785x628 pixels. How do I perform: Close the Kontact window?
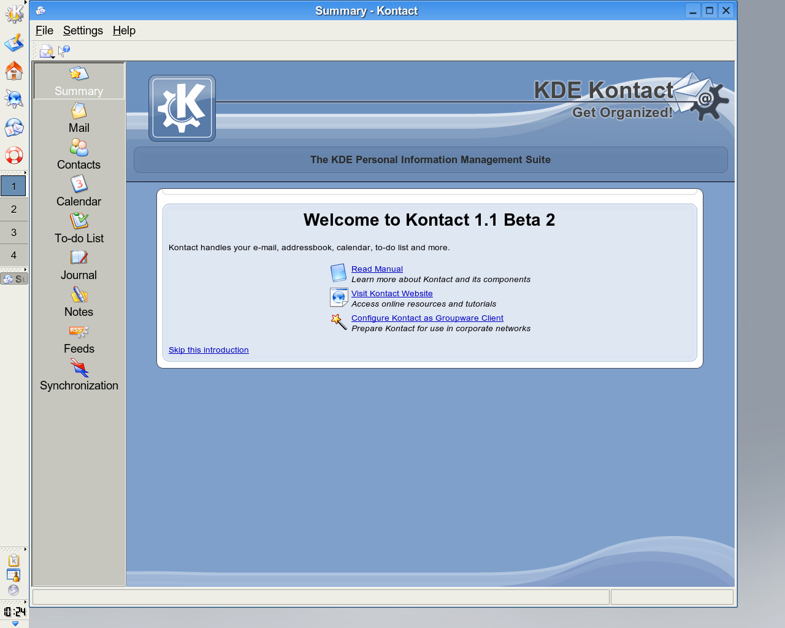[x=726, y=10]
